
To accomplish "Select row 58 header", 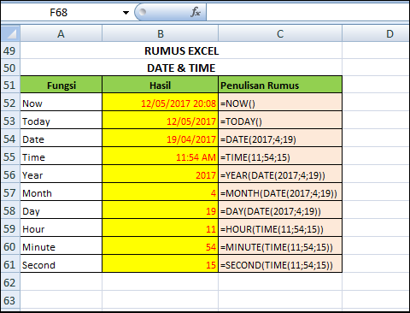I will click(x=10, y=210).
